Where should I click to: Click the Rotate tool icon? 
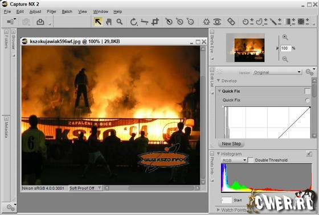(133, 22)
